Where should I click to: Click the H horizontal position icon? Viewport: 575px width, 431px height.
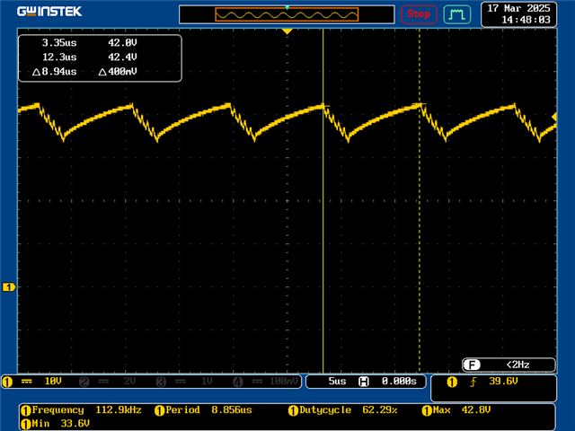pos(363,382)
